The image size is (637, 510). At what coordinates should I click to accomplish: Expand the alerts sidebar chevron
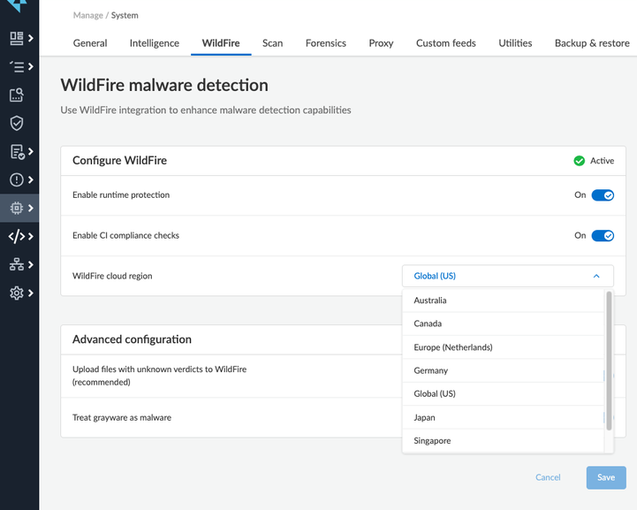pyautogui.click(x=31, y=179)
